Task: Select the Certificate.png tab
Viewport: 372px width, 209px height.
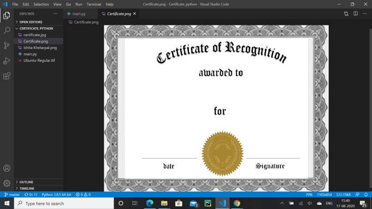Action: tap(119, 14)
